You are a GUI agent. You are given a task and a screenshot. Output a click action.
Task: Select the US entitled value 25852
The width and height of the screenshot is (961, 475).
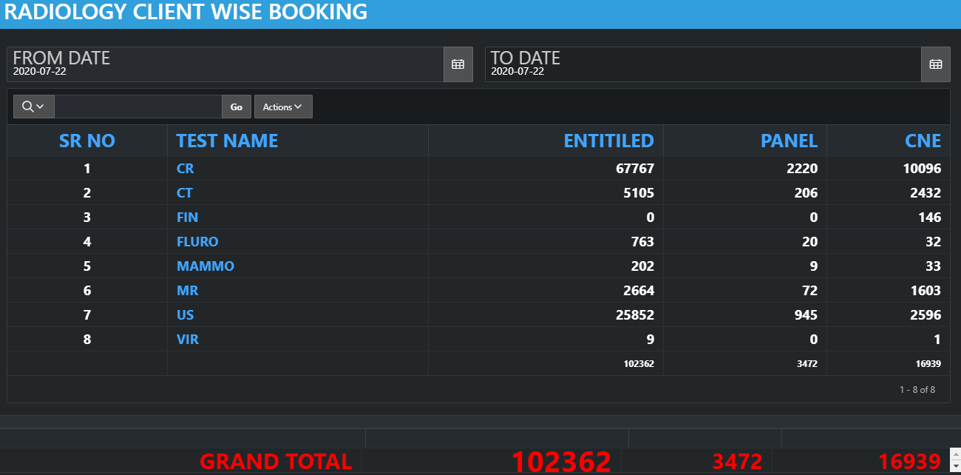coord(635,315)
